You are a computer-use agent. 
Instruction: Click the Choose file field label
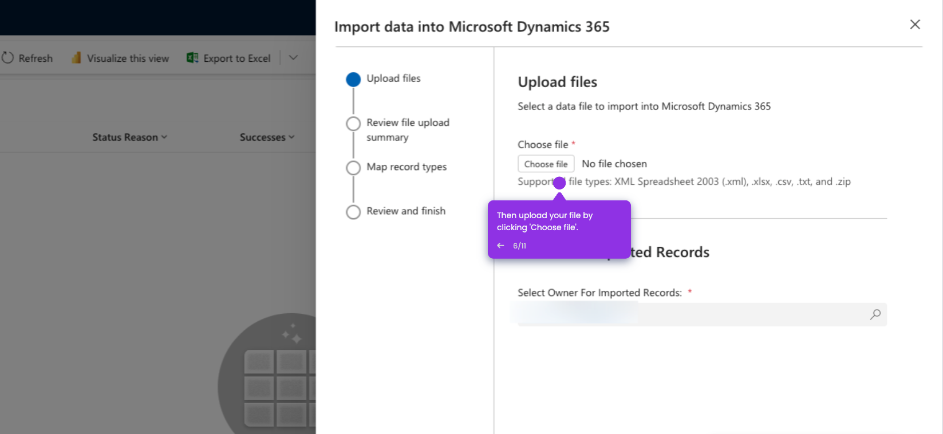pyautogui.click(x=543, y=145)
